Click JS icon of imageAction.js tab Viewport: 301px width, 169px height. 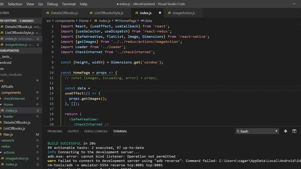point(169,13)
